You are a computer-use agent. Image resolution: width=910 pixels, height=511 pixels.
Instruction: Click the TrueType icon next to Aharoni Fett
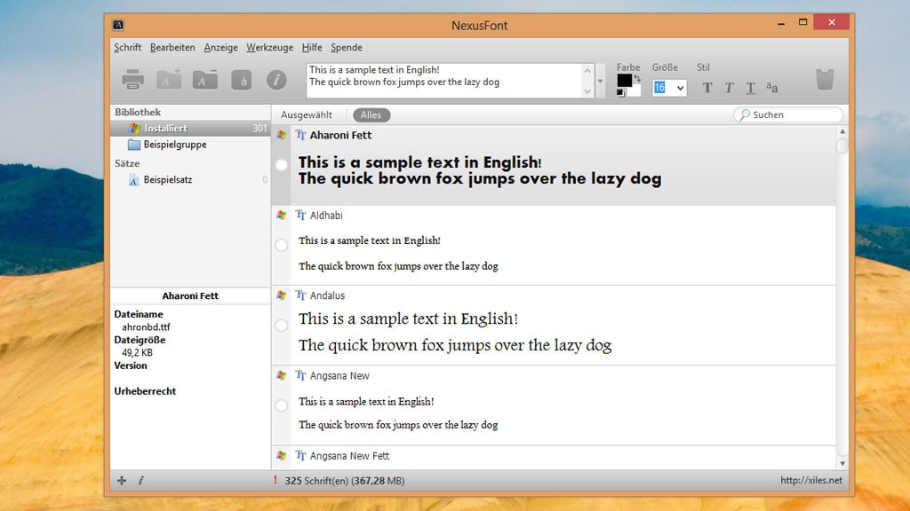[300, 135]
